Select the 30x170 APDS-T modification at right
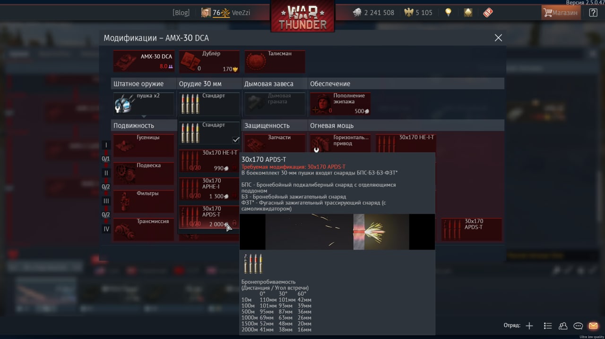This screenshot has height=339, width=605. (471, 230)
